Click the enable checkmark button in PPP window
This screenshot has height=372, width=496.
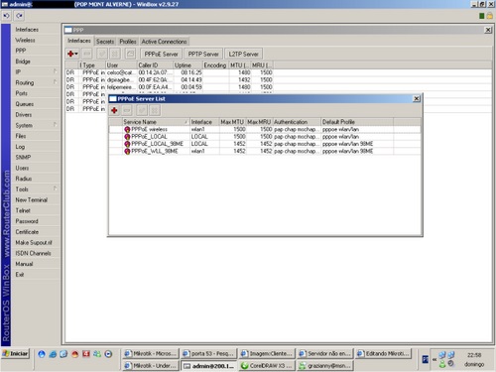(102, 54)
